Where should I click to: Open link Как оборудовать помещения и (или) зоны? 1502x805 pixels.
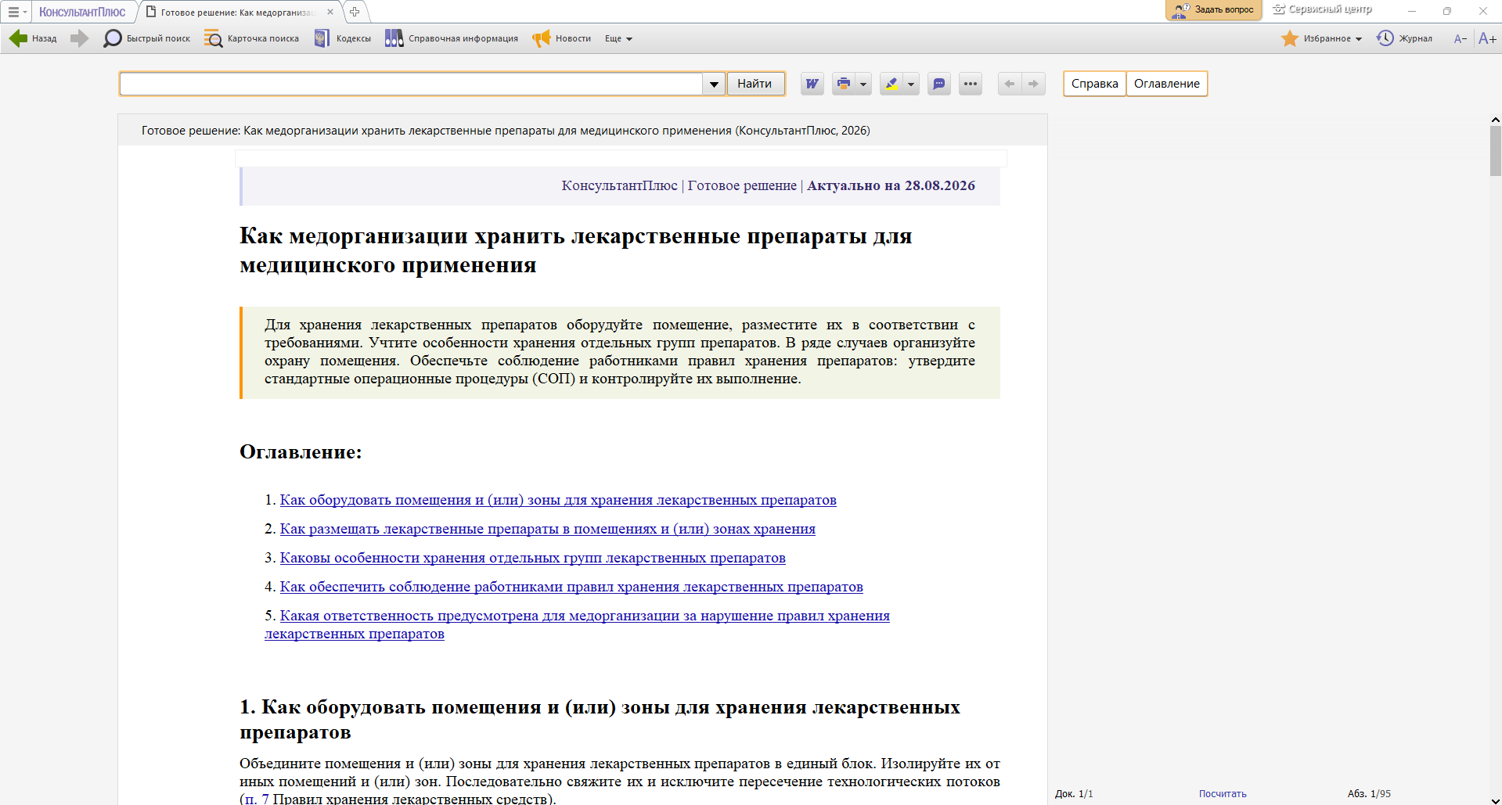pyautogui.click(x=558, y=500)
